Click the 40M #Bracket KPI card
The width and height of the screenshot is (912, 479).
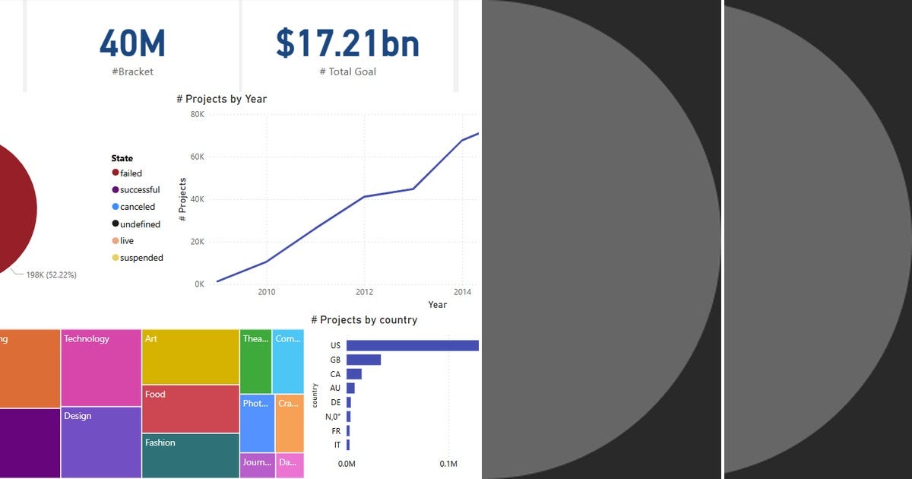132,46
